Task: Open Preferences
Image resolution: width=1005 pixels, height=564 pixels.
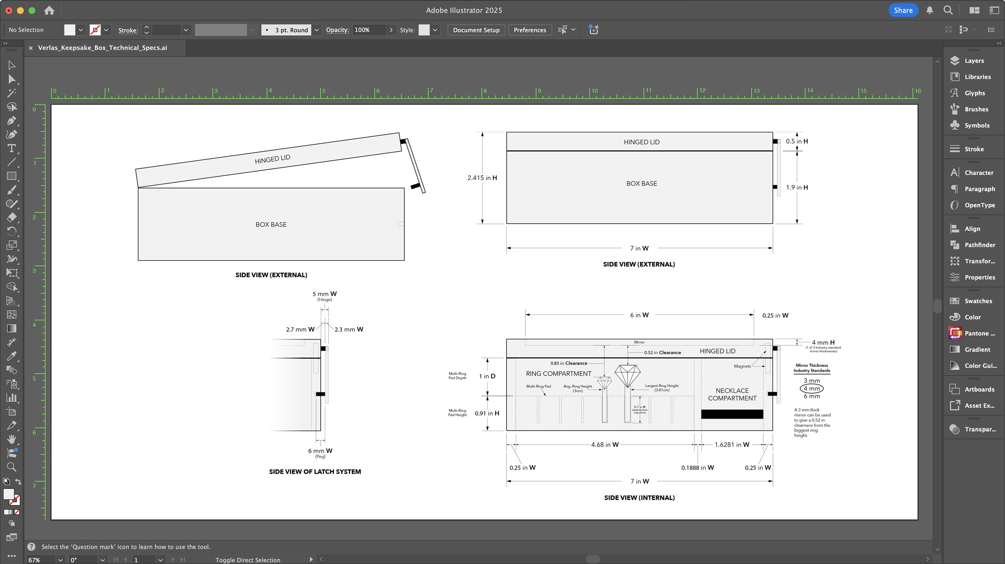Action: coord(530,30)
